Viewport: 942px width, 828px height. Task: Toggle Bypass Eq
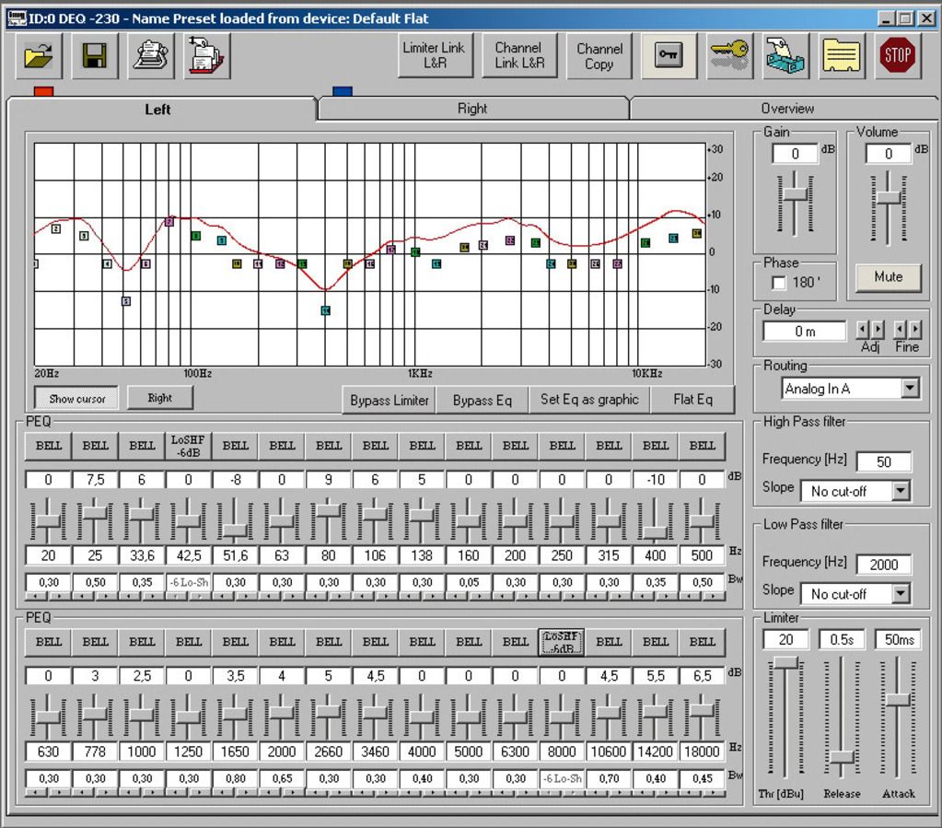tap(483, 400)
